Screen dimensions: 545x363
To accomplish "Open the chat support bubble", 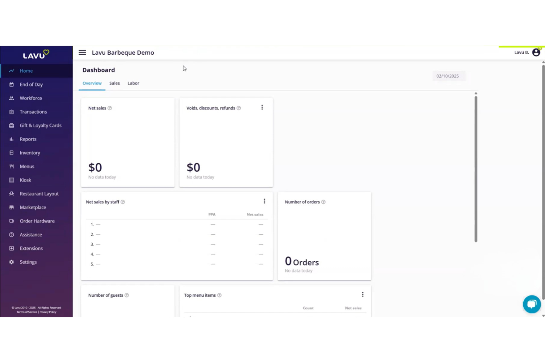I will click(x=532, y=304).
